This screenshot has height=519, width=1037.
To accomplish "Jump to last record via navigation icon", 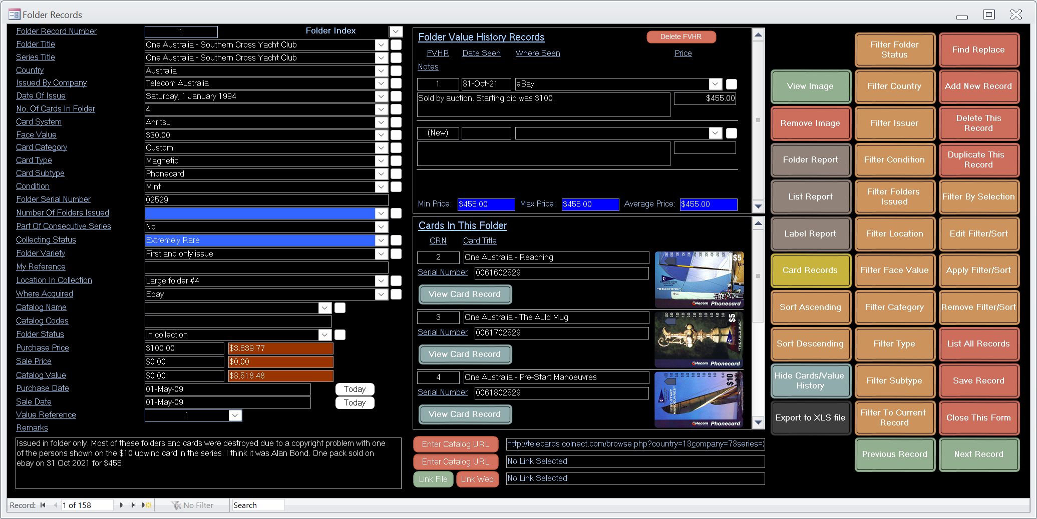I will pyautogui.click(x=134, y=505).
